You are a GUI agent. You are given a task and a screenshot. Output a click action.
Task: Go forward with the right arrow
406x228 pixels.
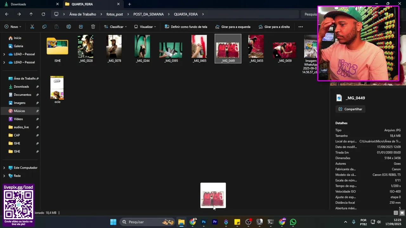coord(19,14)
